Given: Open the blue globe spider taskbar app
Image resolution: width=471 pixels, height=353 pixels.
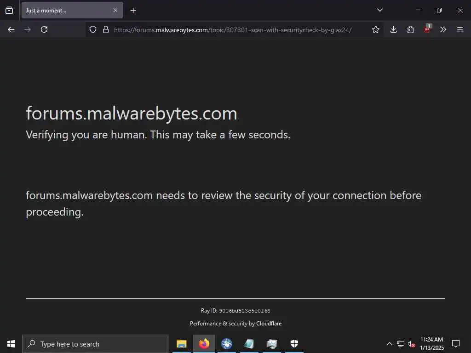Looking at the screenshot, I should [x=227, y=344].
